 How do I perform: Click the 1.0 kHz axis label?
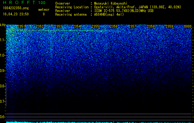tap(2, 55)
